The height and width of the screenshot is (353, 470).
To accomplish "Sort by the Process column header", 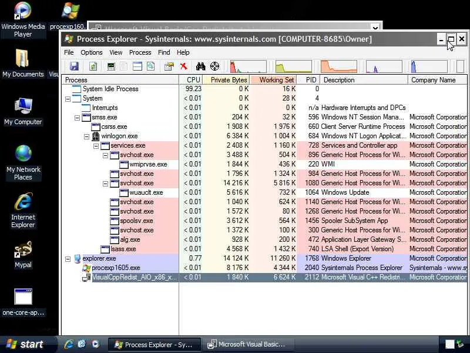I will tap(120, 80).
